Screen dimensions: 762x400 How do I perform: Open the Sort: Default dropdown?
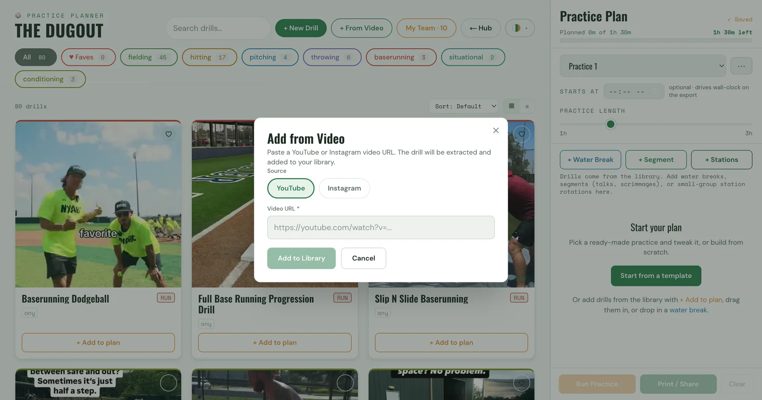point(464,106)
